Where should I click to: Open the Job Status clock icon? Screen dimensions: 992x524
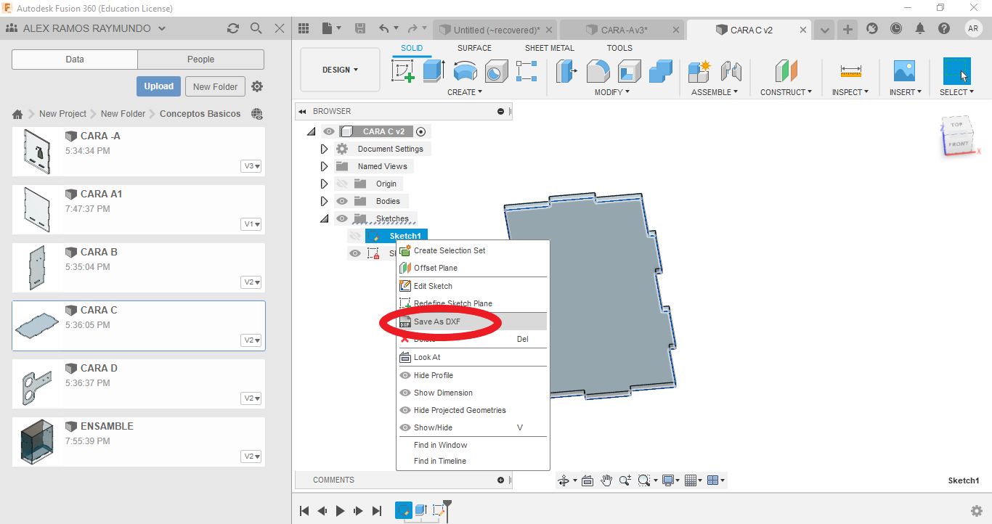pos(896,28)
